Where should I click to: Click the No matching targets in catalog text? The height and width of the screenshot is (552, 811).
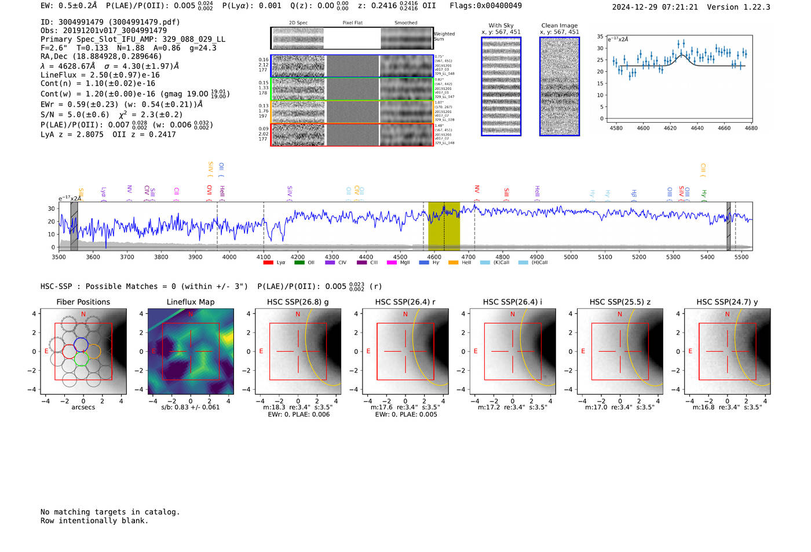[x=110, y=512]
